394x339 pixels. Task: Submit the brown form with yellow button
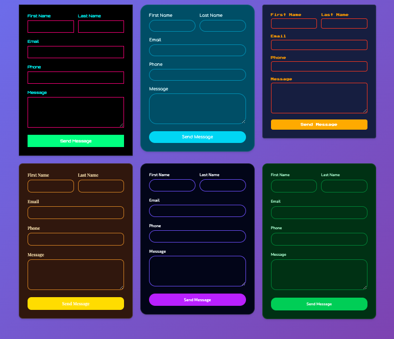pyautogui.click(x=76, y=304)
